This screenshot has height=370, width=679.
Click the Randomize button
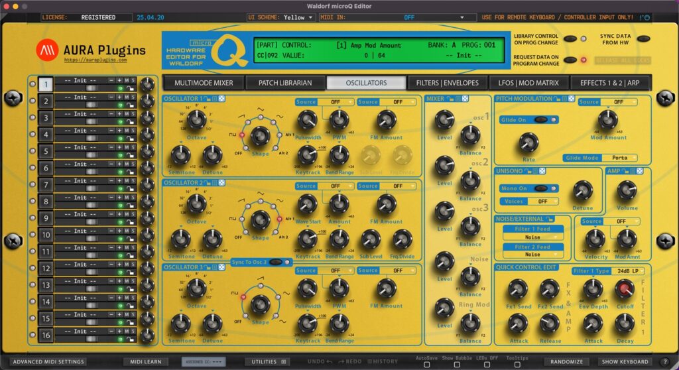pos(567,361)
